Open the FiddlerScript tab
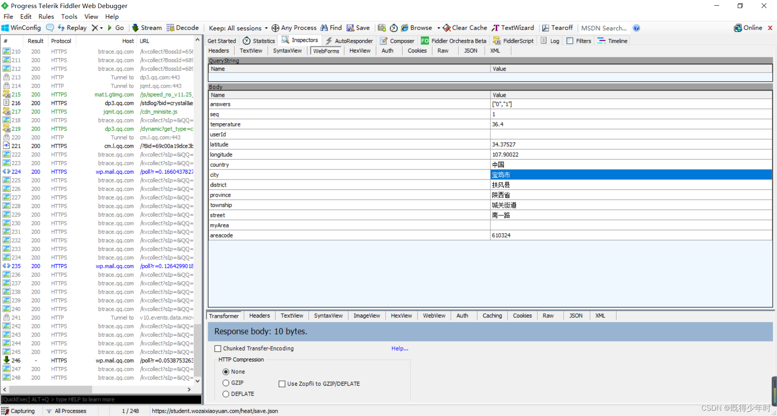 (513, 41)
